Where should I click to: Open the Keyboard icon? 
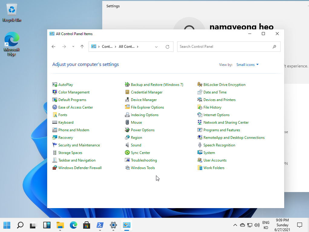coord(55,123)
